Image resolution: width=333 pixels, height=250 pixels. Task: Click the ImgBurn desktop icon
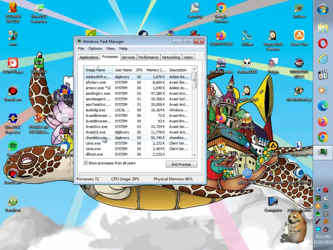pos(247,121)
